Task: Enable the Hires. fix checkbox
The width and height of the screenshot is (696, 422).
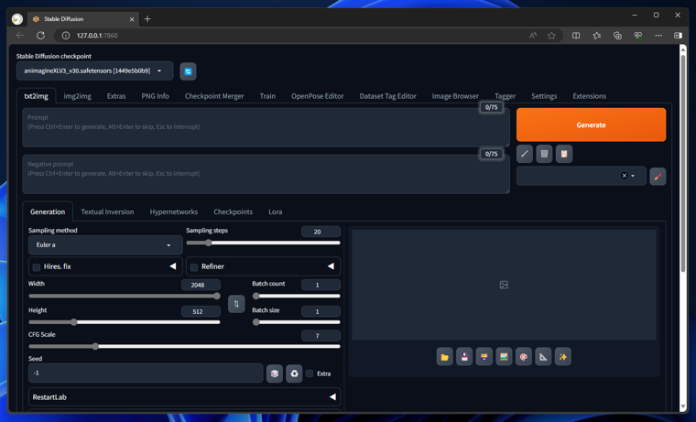Action: pos(37,267)
